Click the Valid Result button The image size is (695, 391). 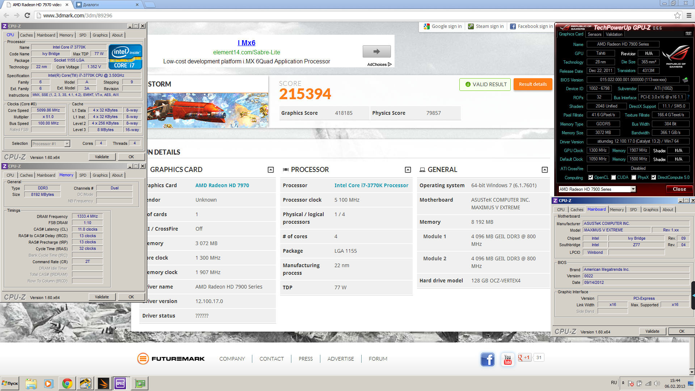click(485, 84)
